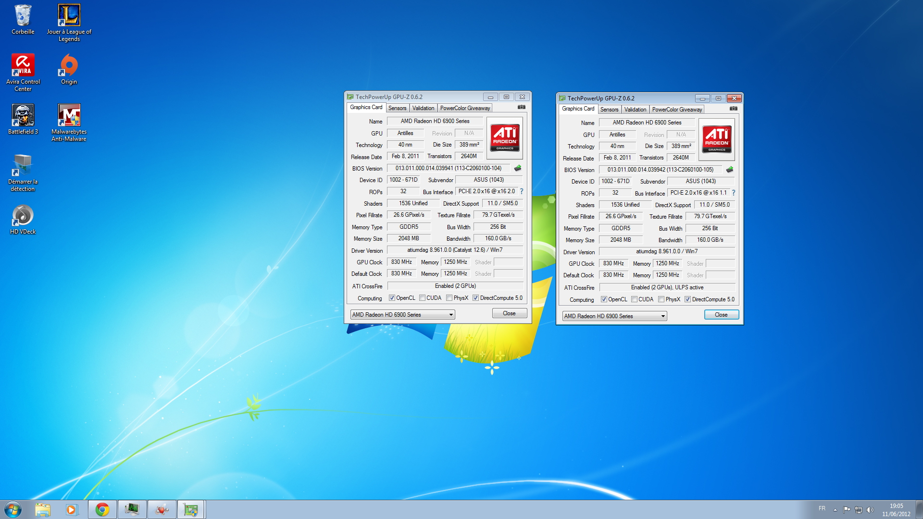This screenshot has width=923, height=519.
Task: Click the screenshot camera icon in left GPU-Z window
Action: [522, 107]
